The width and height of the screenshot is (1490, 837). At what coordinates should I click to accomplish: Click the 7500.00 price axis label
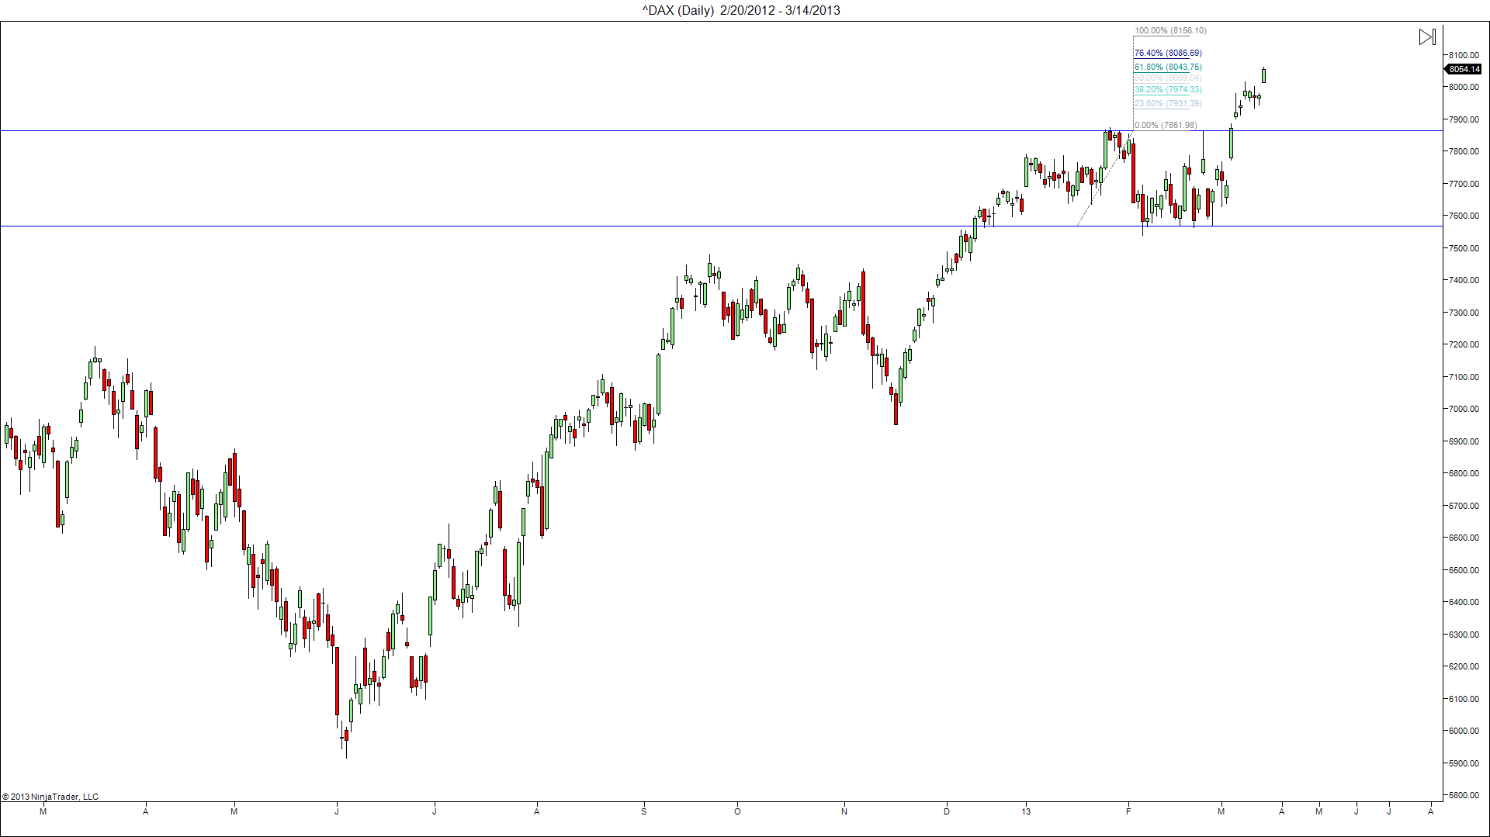tap(1464, 248)
